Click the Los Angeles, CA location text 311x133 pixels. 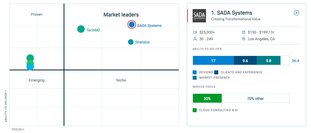(261, 39)
